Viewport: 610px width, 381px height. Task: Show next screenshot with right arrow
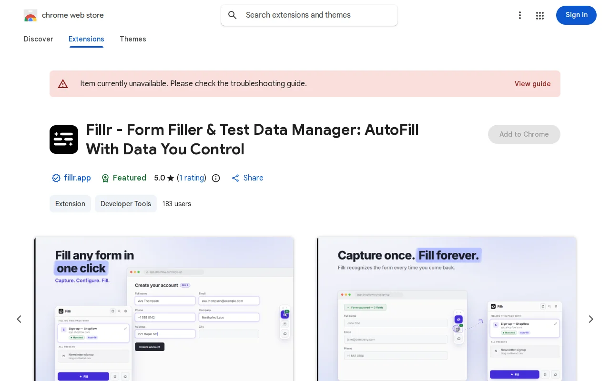click(x=590, y=319)
